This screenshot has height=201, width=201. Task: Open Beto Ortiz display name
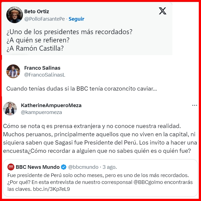click(x=37, y=12)
